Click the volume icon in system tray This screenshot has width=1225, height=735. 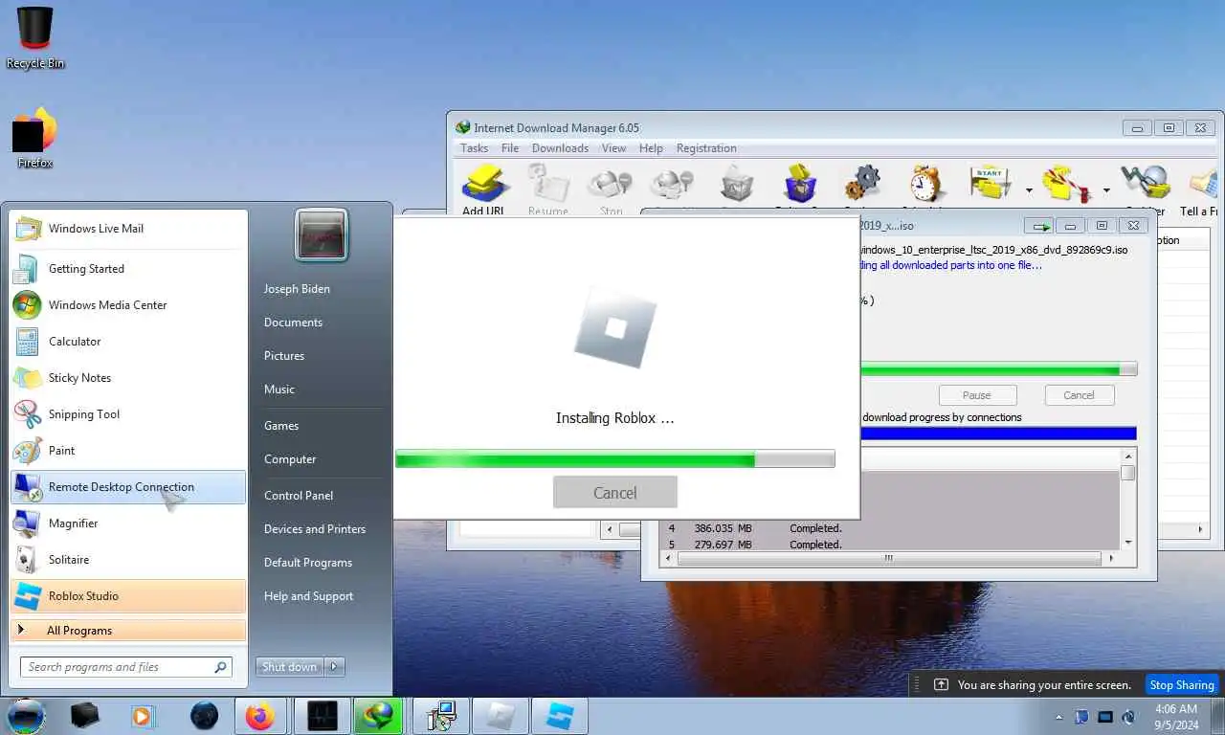(x=1128, y=717)
